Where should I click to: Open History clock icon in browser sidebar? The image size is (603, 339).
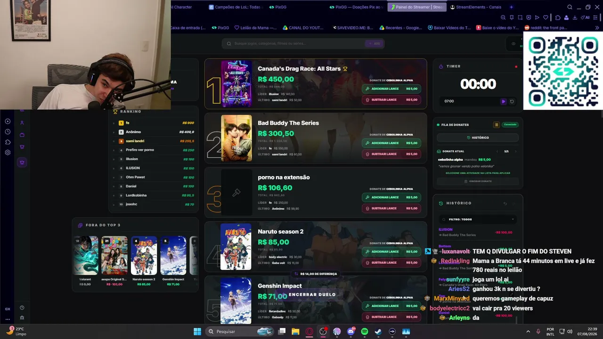(x=8, y=132)
